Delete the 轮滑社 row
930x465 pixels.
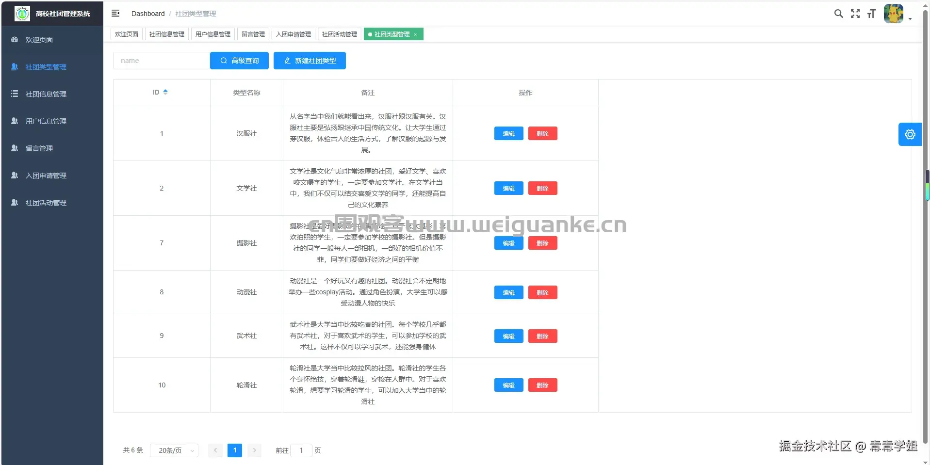click(542, 385)
